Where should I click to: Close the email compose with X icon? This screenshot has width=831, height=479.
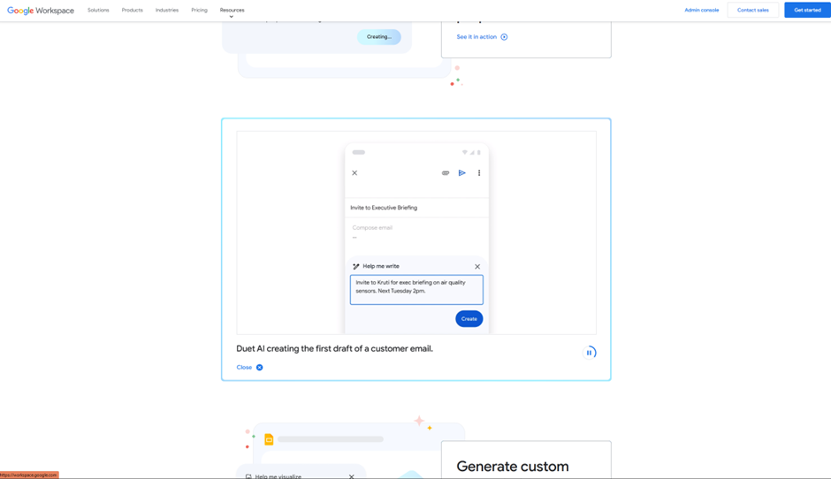(355, 172)
